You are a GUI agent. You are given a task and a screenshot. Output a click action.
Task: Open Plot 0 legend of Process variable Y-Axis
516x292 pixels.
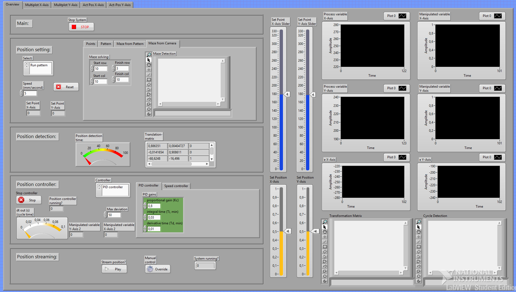click(x=397, y=88)
